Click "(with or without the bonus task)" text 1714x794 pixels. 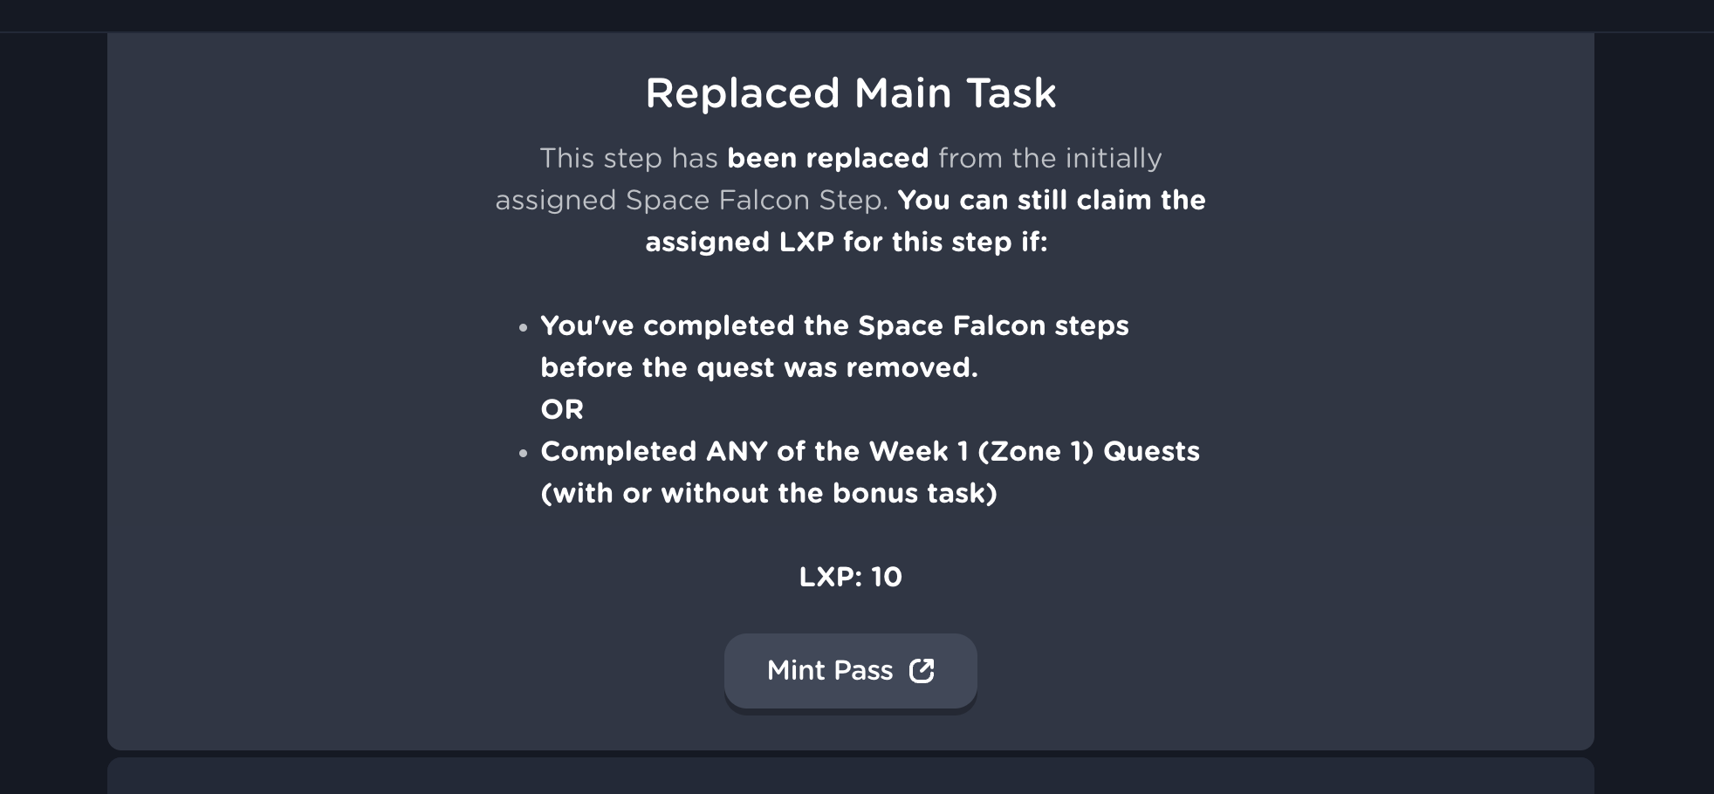[769, 493]
